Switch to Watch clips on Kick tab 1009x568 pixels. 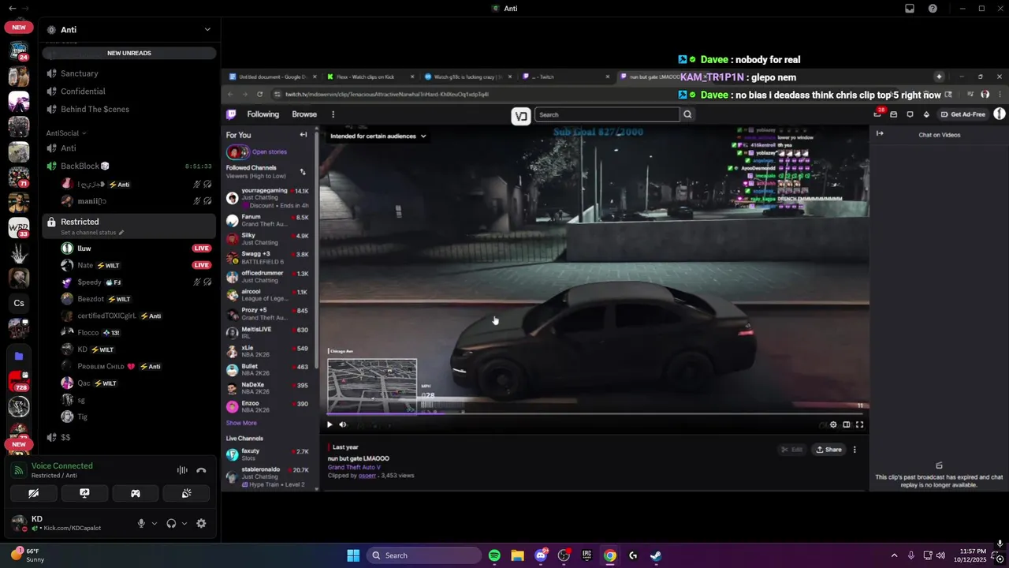coord(372,77)
